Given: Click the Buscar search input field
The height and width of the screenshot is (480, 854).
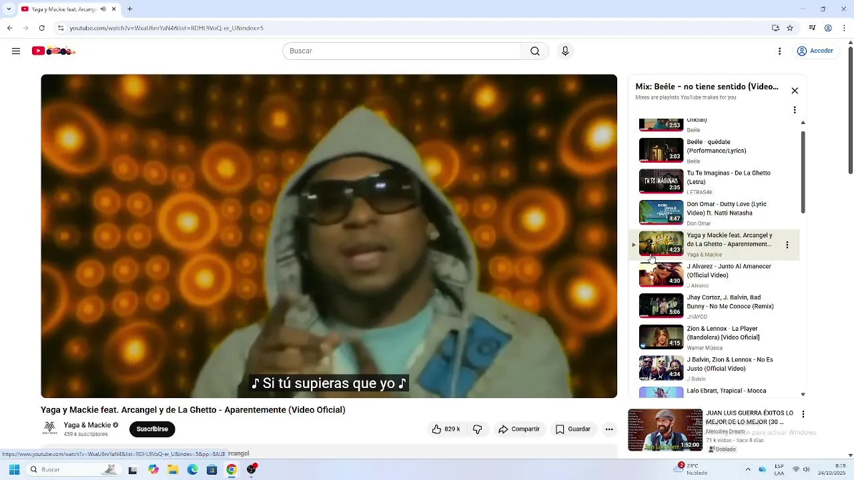Looking at the screenshot, I should [x=402, y=51].
